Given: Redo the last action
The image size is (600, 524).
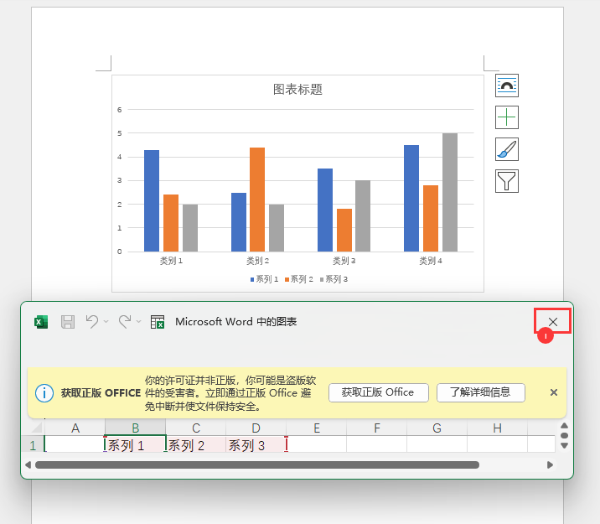Looking at the screenshot, I should 125,322.
